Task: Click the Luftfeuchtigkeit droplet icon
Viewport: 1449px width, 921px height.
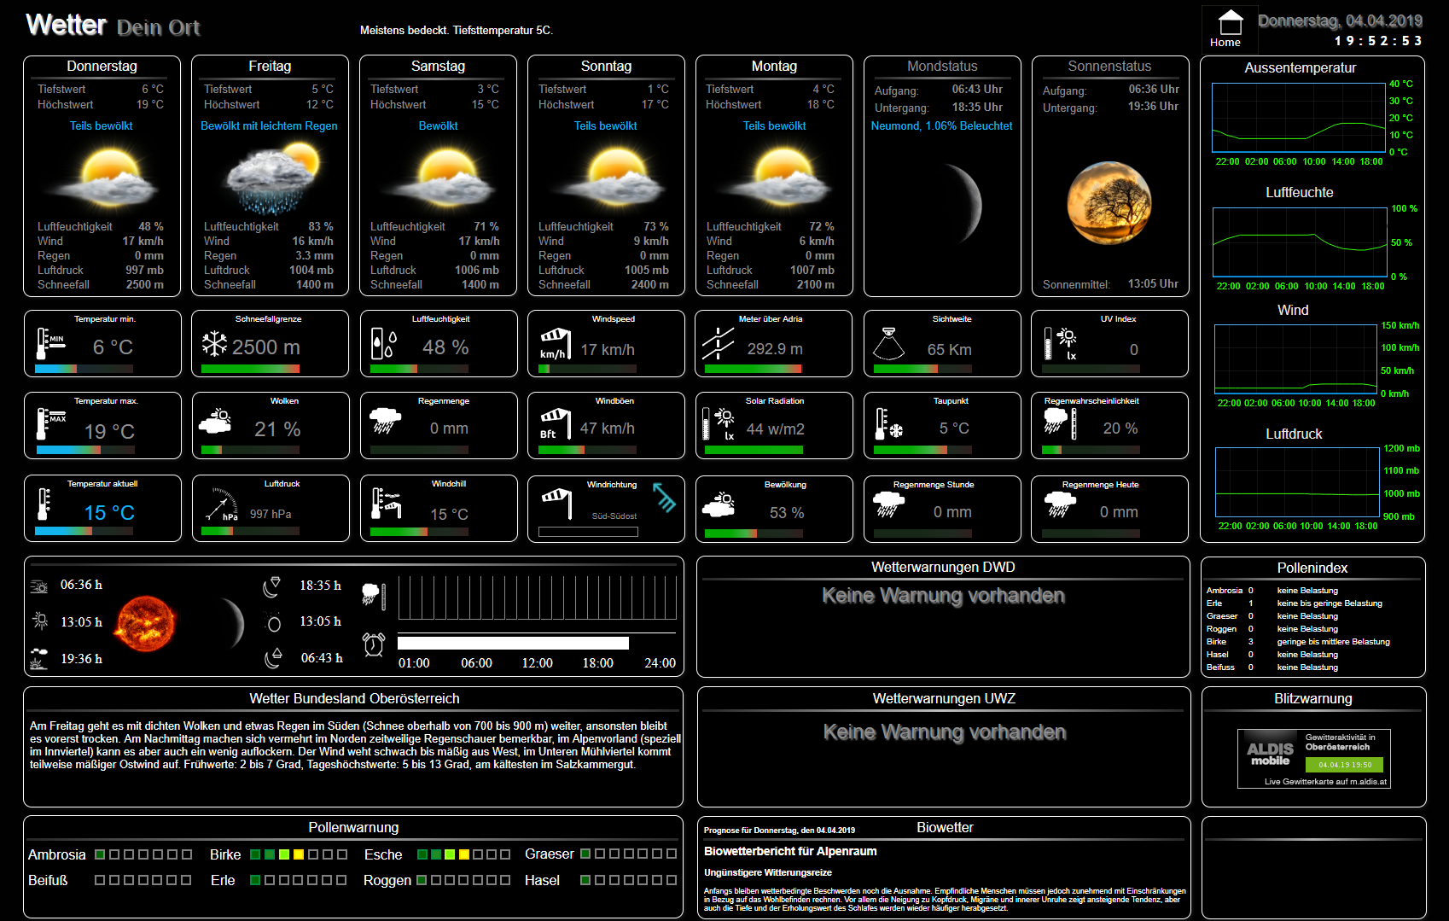Action: coord(383,344)
